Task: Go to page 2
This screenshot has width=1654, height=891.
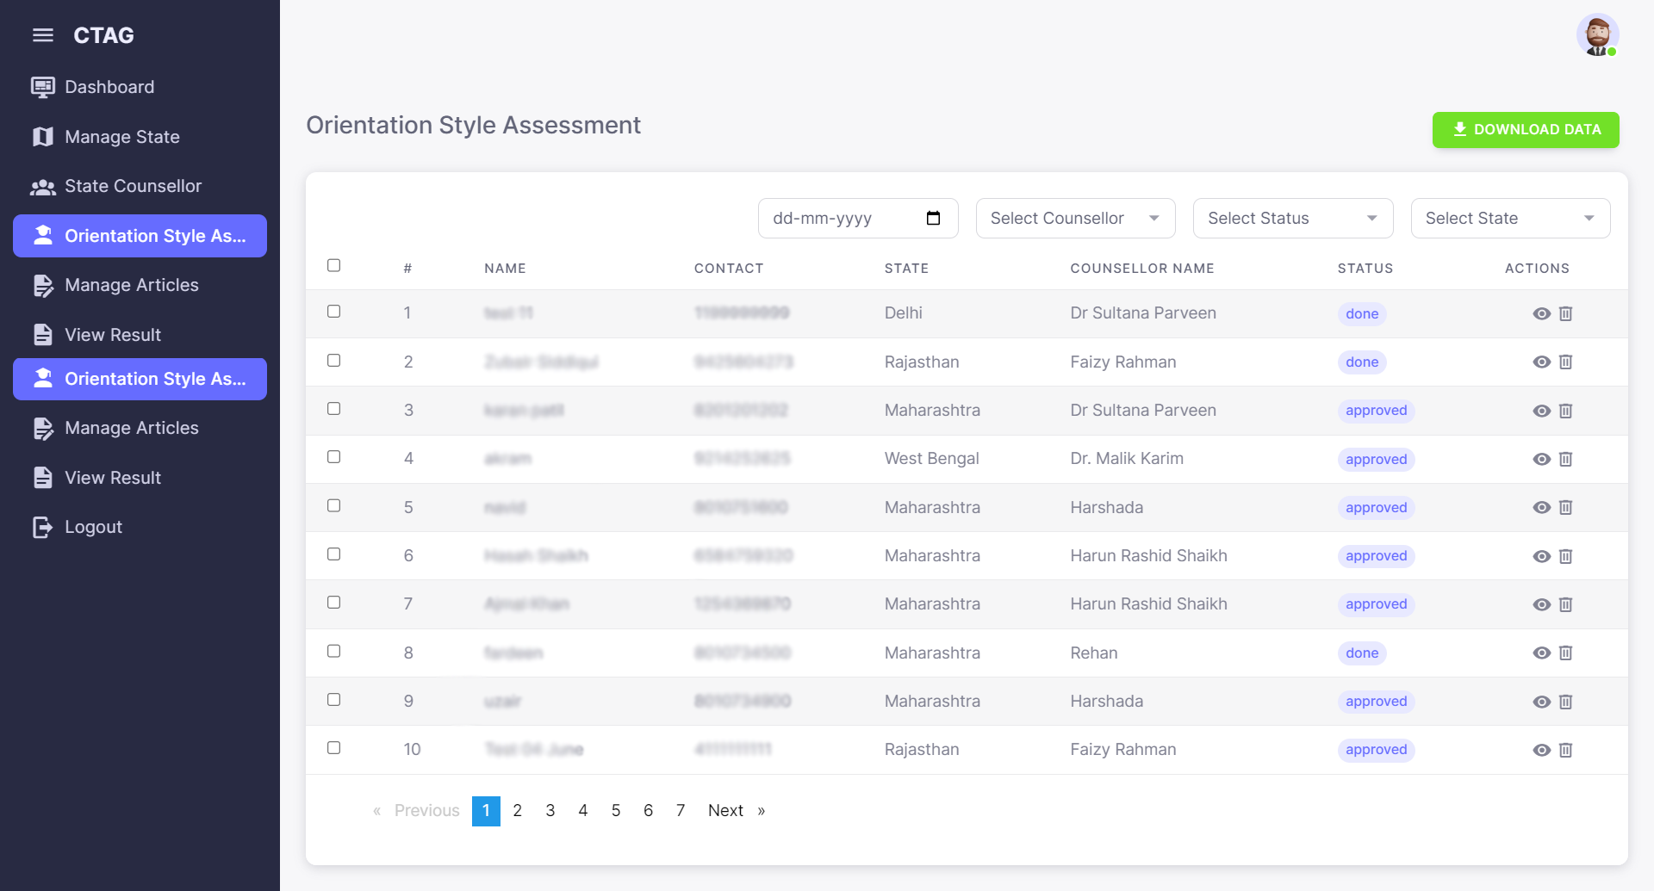Action: click(518, 811)
